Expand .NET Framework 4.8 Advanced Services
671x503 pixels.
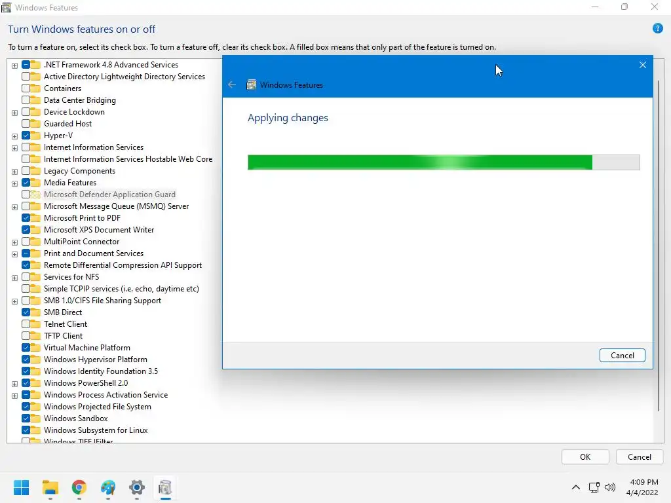pyautogui.click(x=14, y=65)
